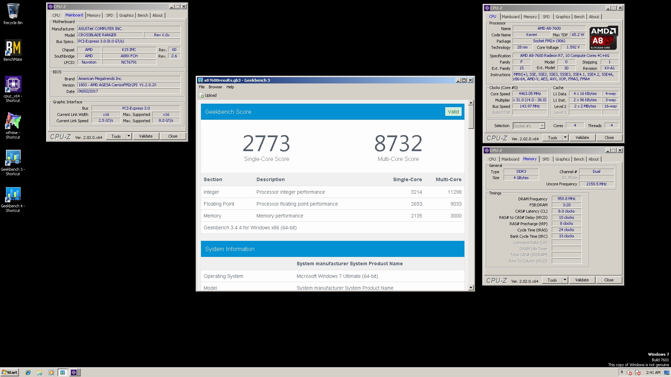Click the Geekbench scrollbar down arrow
Viewport: 671px width, 377px height.
(471, 288)
